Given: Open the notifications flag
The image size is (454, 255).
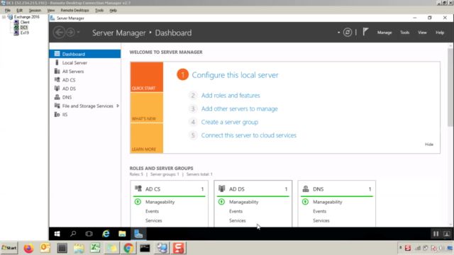Looking at the screenshot, I should coord(365,32).
